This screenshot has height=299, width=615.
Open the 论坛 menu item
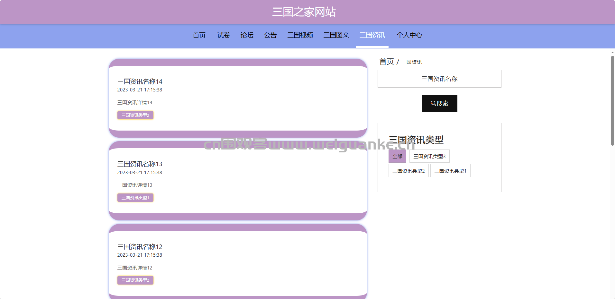click(247, 35)
